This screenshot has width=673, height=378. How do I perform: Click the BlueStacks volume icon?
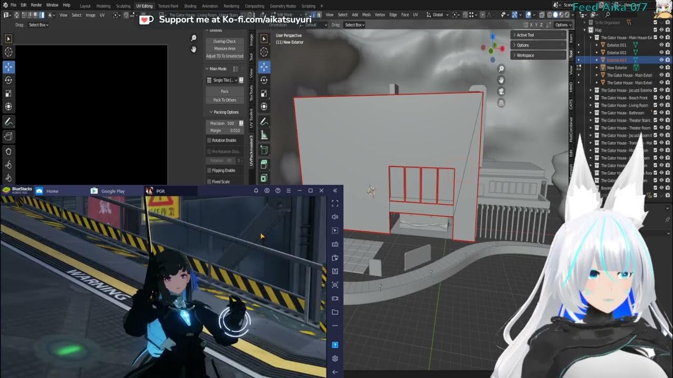[x=335, y=217]
